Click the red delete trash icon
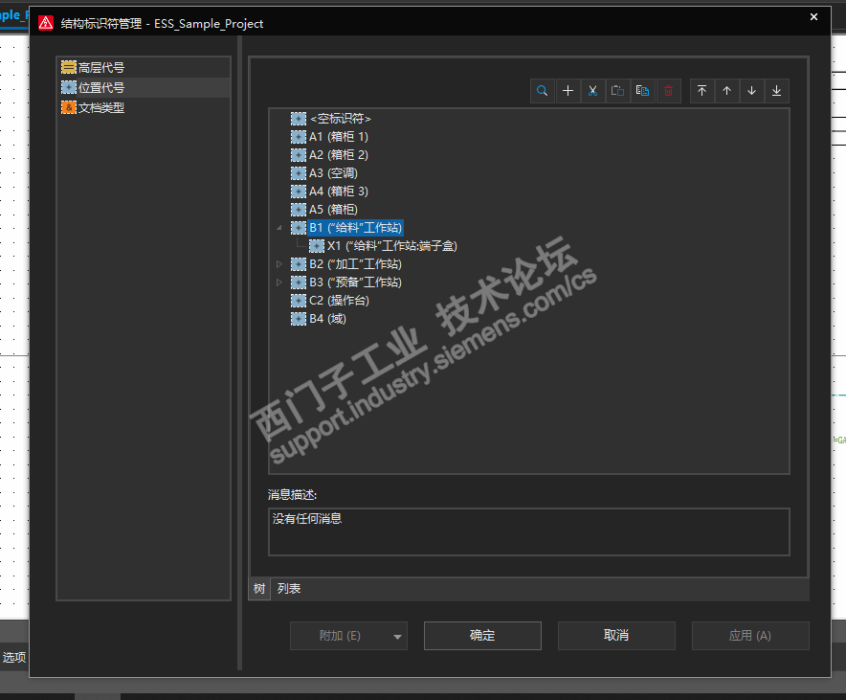Image resolution: width=846 pixels, height=700 pixels. click(668, 91)
